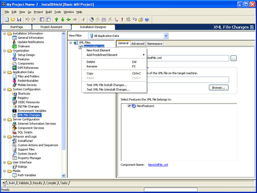Click the XML File Changes header icon
The height and width of the screenshot is (193, 257).
(252, 27)
